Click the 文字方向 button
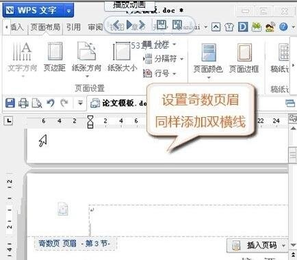The image size is (297, 260). (x=22, y=57)
